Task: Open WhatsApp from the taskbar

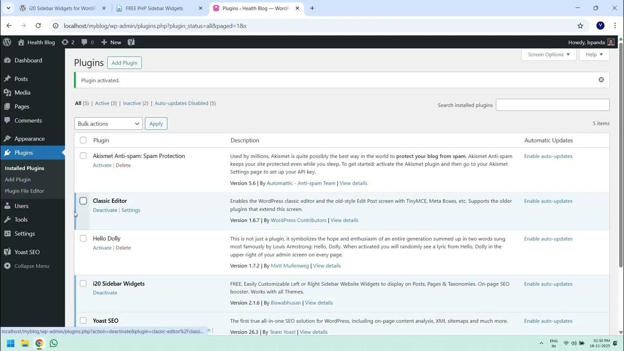Action: click(53, 343)
